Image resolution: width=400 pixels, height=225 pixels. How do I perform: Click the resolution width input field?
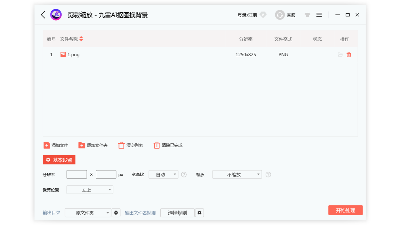pyautogui.click(x=77, y=174)
